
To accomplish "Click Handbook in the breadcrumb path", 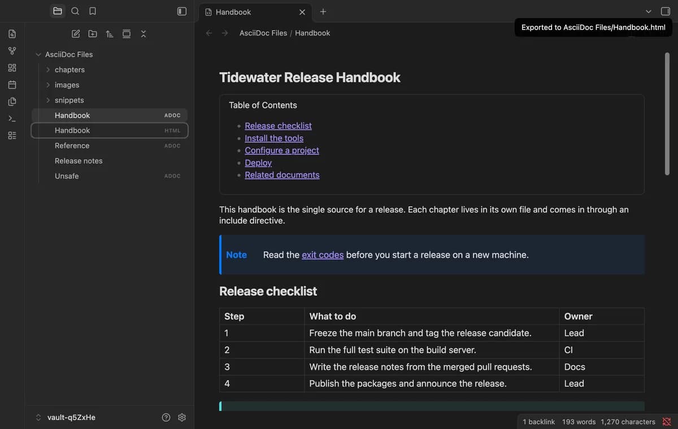I will tap(312, 33).
